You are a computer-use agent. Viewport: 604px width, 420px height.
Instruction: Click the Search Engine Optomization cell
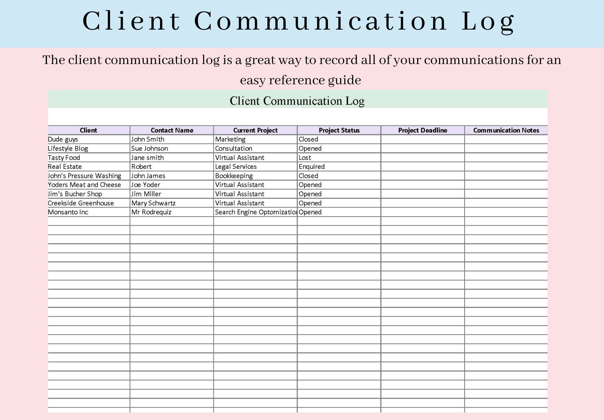[x=255, y=212]
